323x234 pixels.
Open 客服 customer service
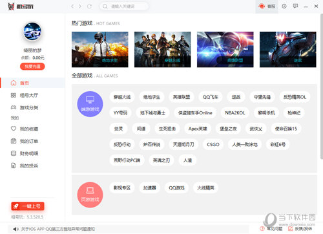(267, 6)
